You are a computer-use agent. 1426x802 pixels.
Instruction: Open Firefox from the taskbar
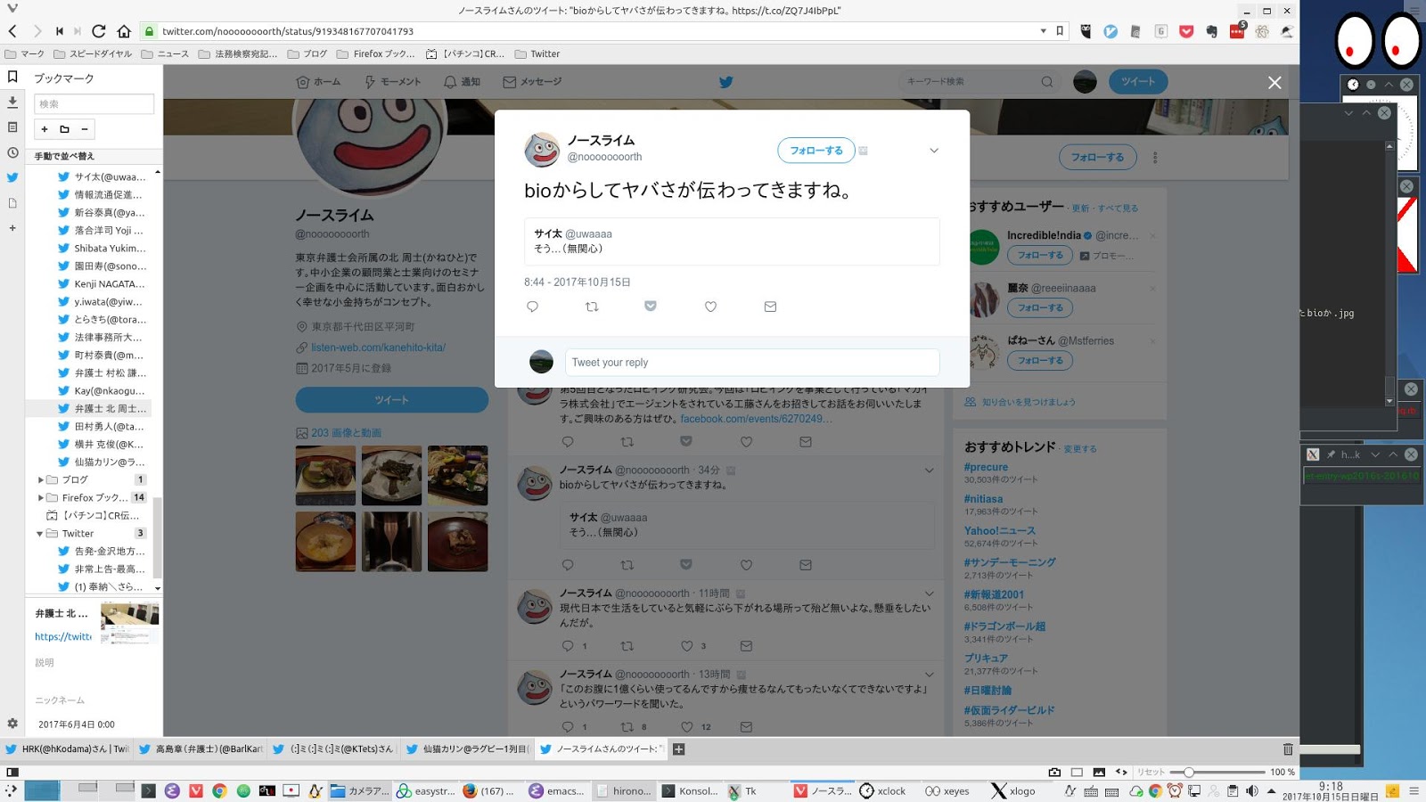click(x=487, y=790)
